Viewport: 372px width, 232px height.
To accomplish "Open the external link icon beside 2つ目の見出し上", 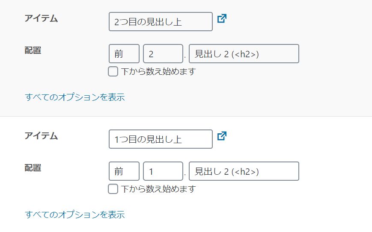I will coord(222,18).
